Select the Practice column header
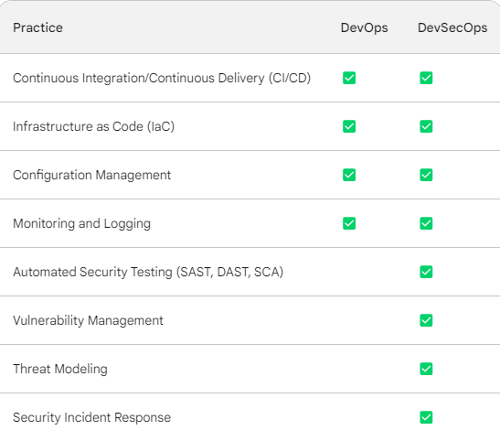The image size is (500, 441). click(x=37, y=27)
